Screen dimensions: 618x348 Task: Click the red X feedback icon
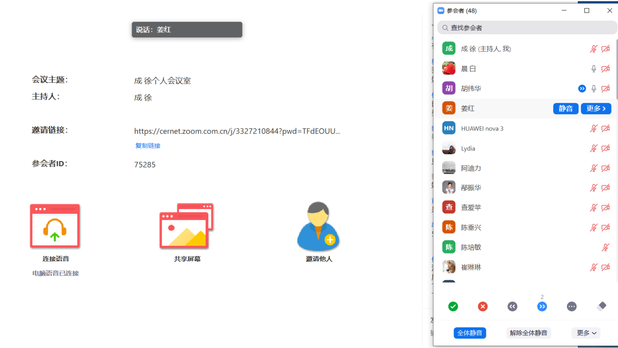click(x=483, y=306)
